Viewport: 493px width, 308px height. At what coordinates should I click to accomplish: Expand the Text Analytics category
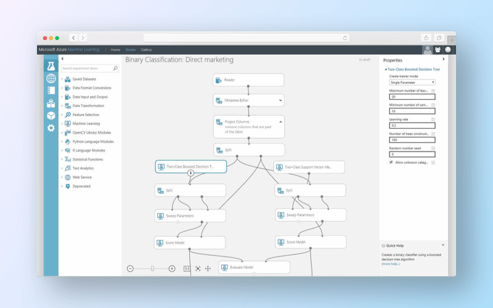(x=62, y=168)
